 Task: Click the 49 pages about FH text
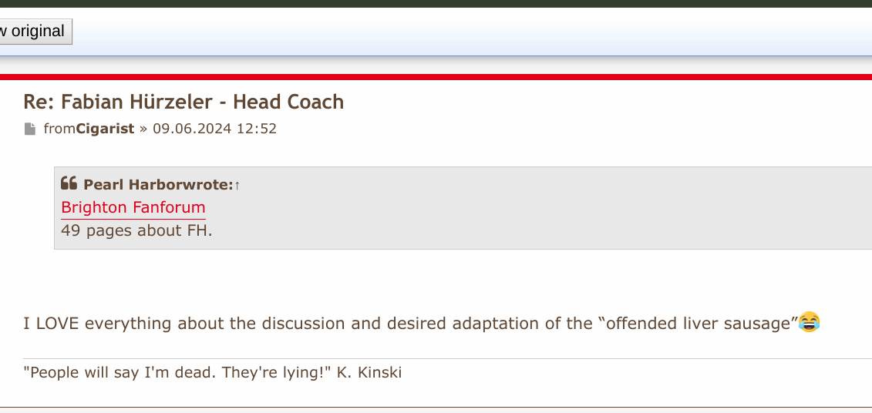point(136,230)
